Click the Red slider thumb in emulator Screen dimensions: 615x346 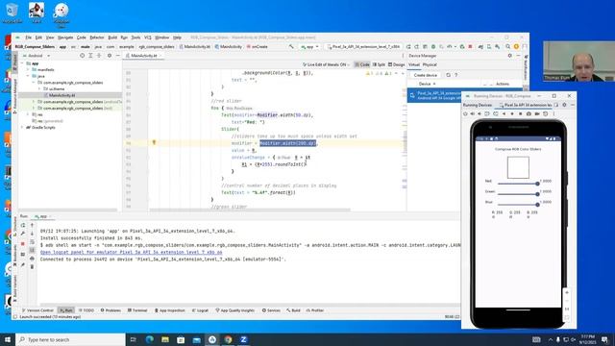tap(537, 184)
